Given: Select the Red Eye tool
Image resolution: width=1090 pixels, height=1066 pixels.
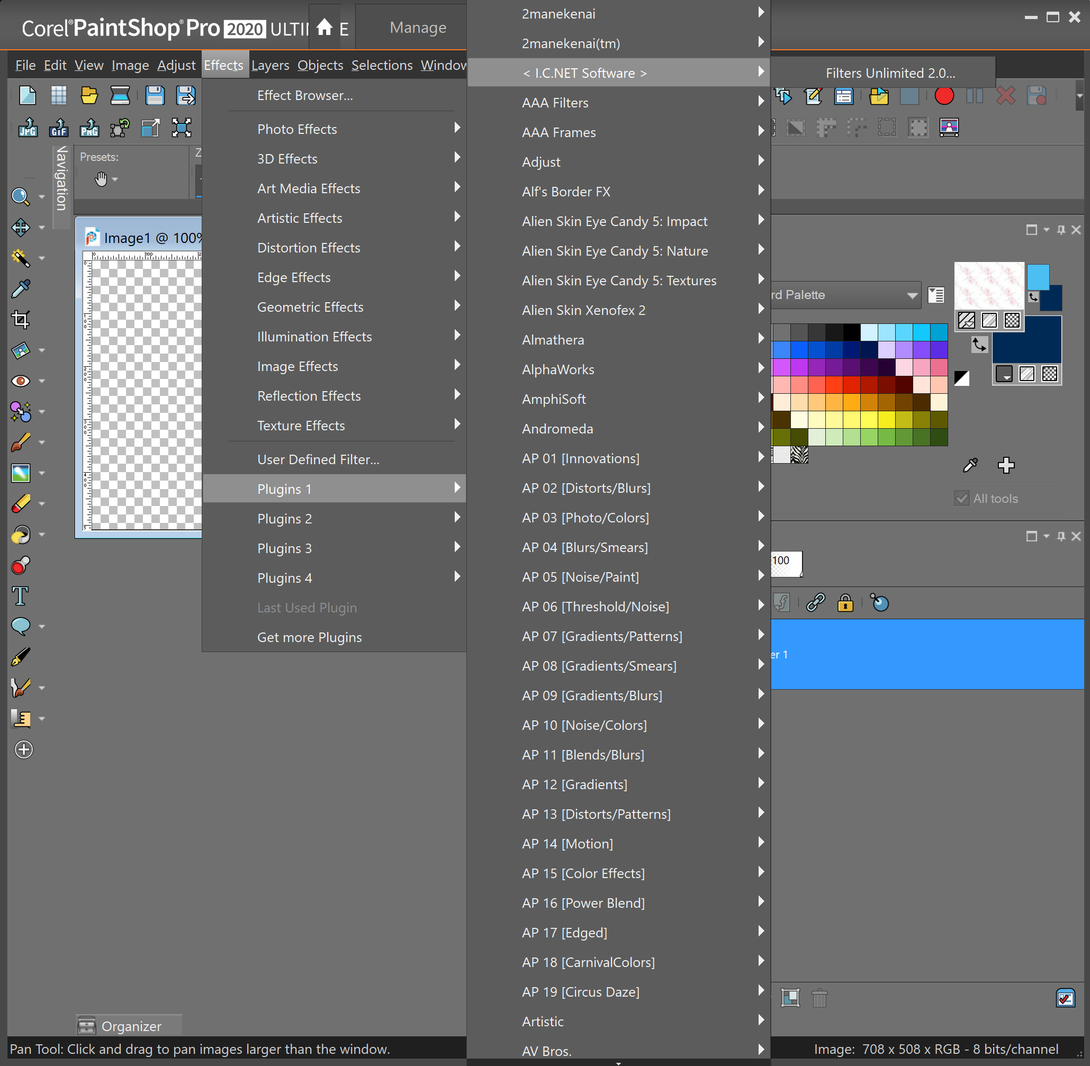Looking at the screenshot, I should tap(21, 381).
